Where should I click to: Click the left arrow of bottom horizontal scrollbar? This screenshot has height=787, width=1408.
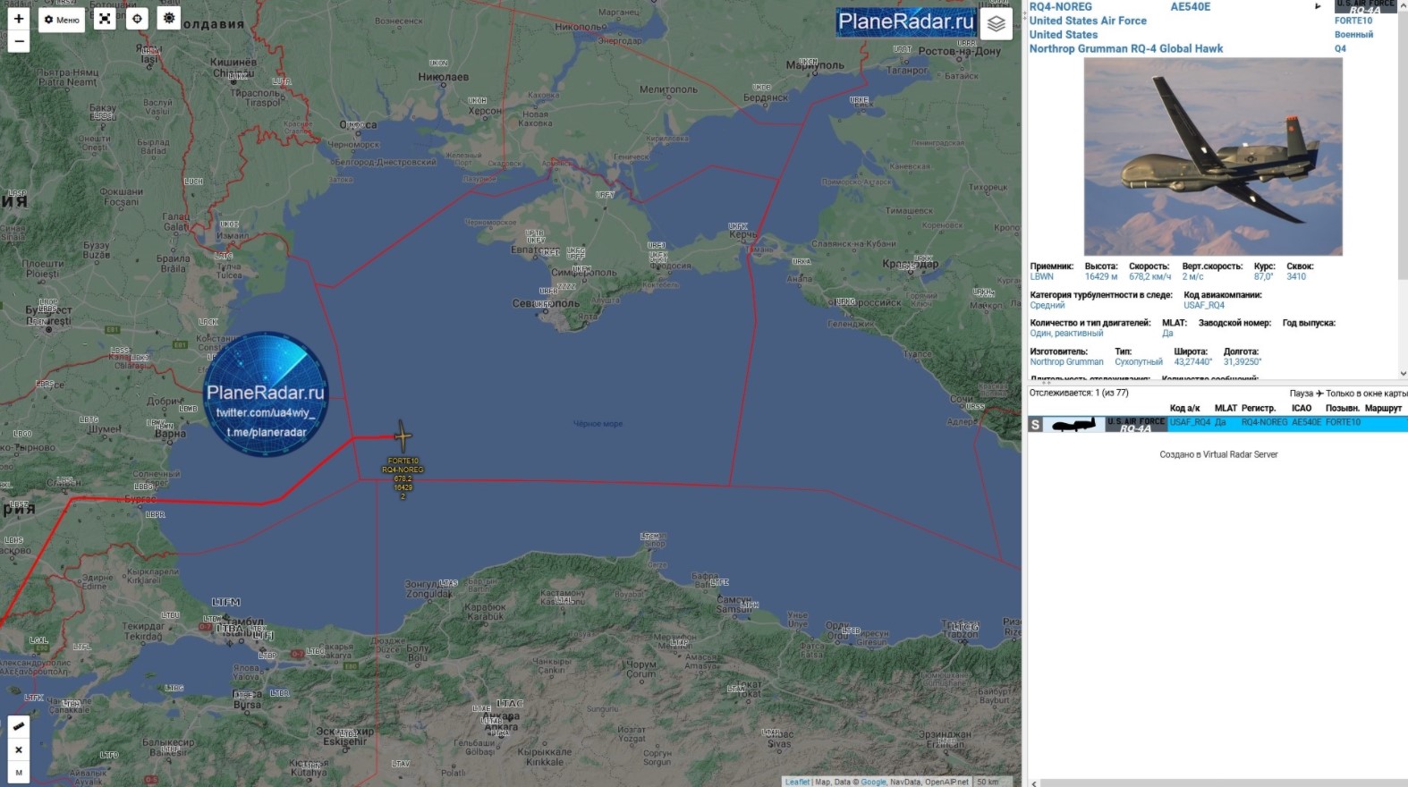tap(1034, 783)
